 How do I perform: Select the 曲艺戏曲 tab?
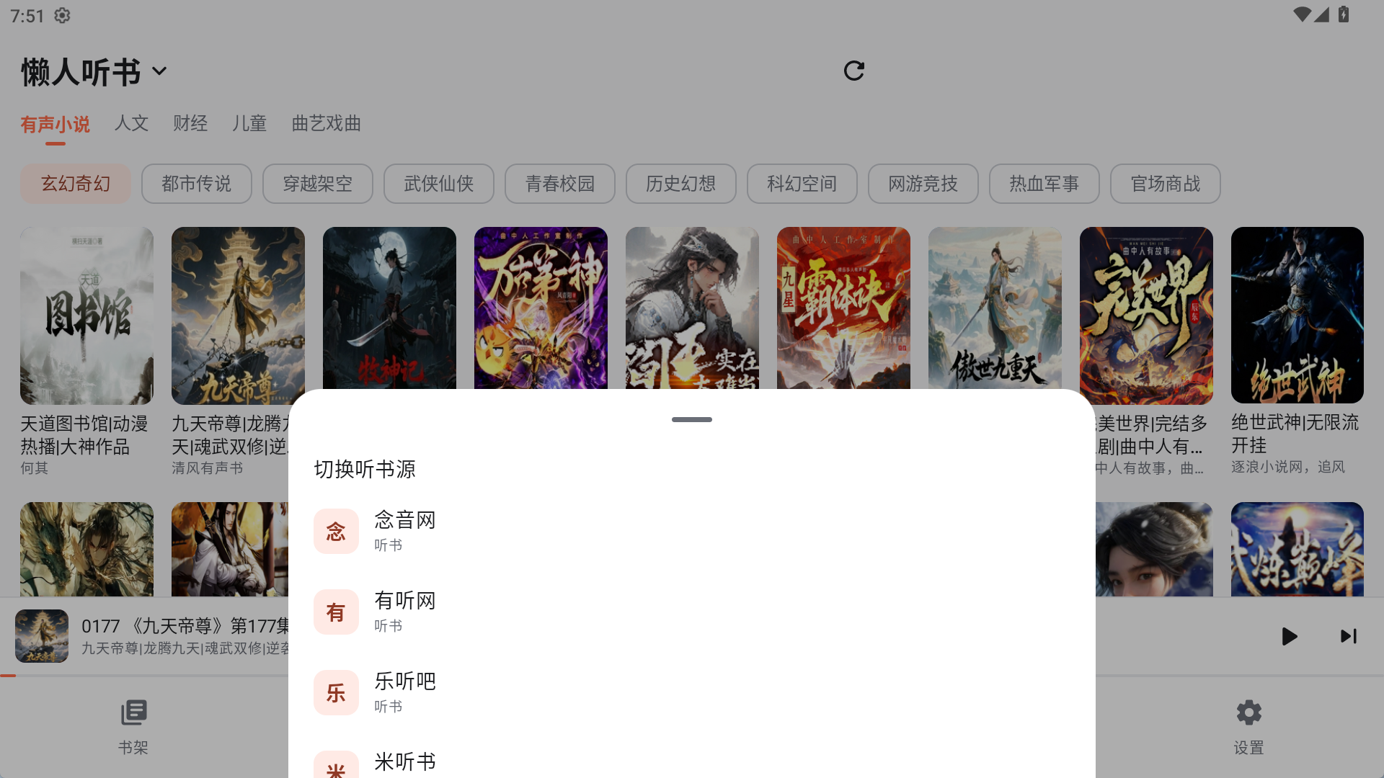tap(327, 123)
